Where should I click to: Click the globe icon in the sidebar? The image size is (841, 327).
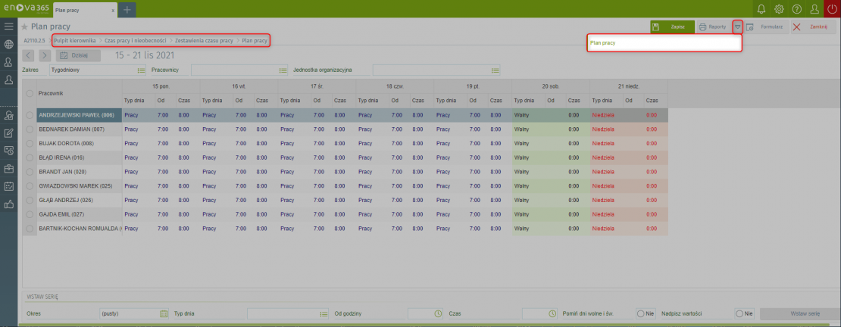9,44
